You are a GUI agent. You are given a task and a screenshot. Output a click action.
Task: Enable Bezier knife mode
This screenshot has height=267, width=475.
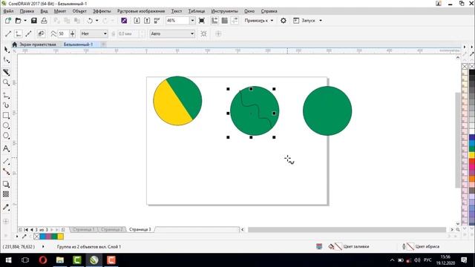point(28,33)
